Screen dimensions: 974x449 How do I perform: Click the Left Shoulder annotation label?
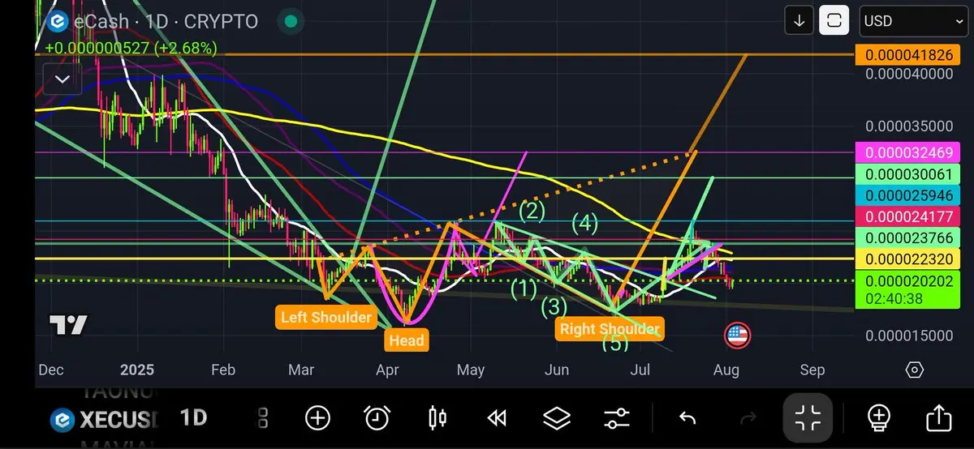pos(326,317)
